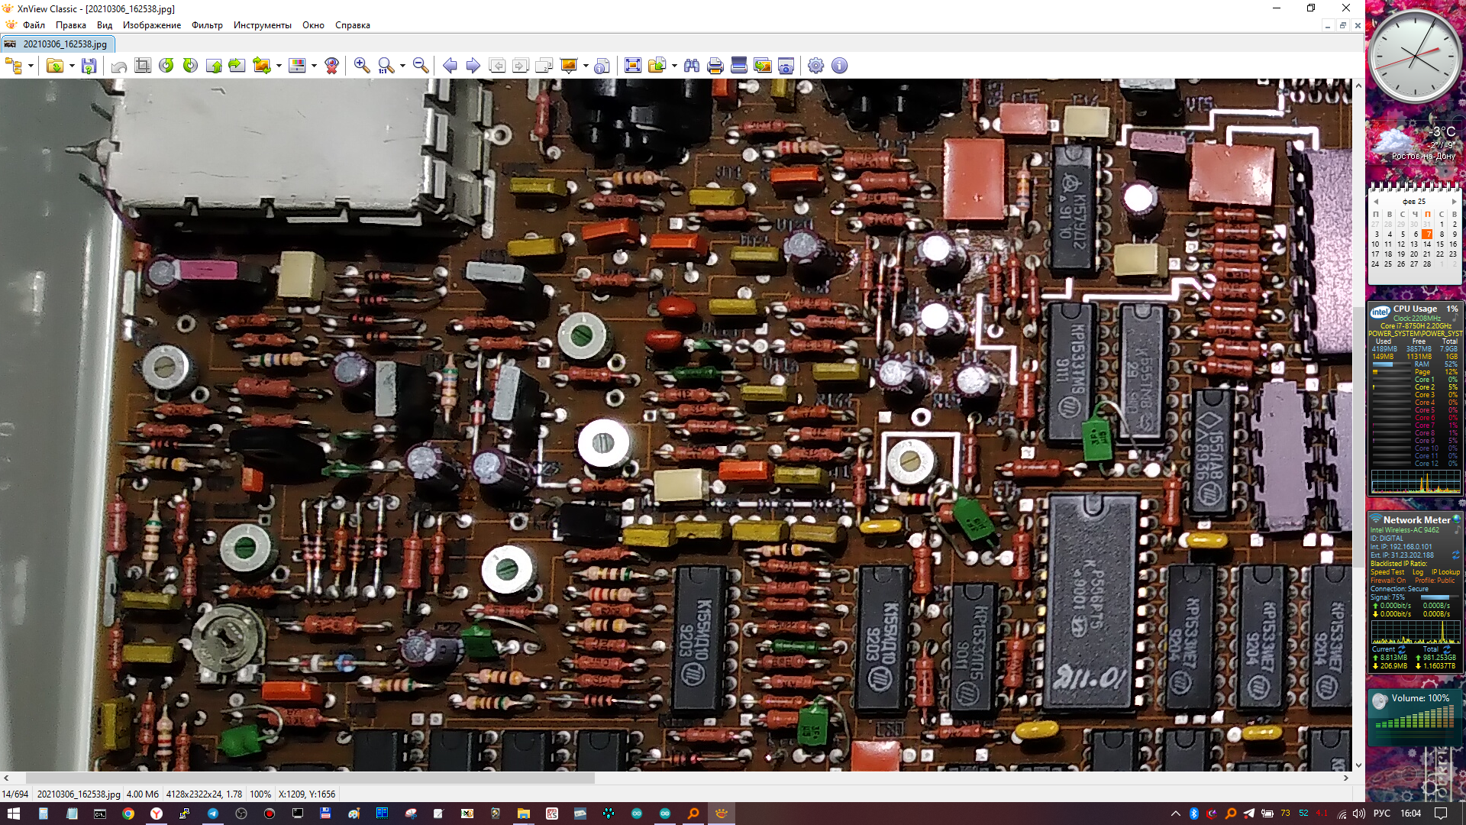
Task: Open the Инструменты menu
Action: [262, 25]
